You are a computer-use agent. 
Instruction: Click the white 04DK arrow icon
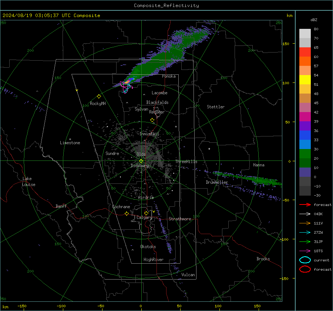pyautogui.click(x=305, y=214)
